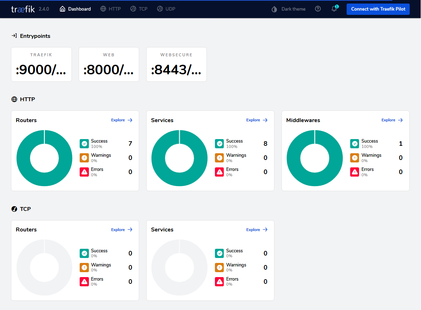
Task: Click HTTP Services Success check icon
Action: pyautogui.click(x=220, y=144)
